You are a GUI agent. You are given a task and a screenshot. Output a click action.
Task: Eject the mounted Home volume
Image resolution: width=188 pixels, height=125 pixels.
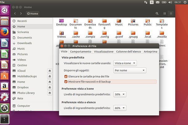point(50,82)
